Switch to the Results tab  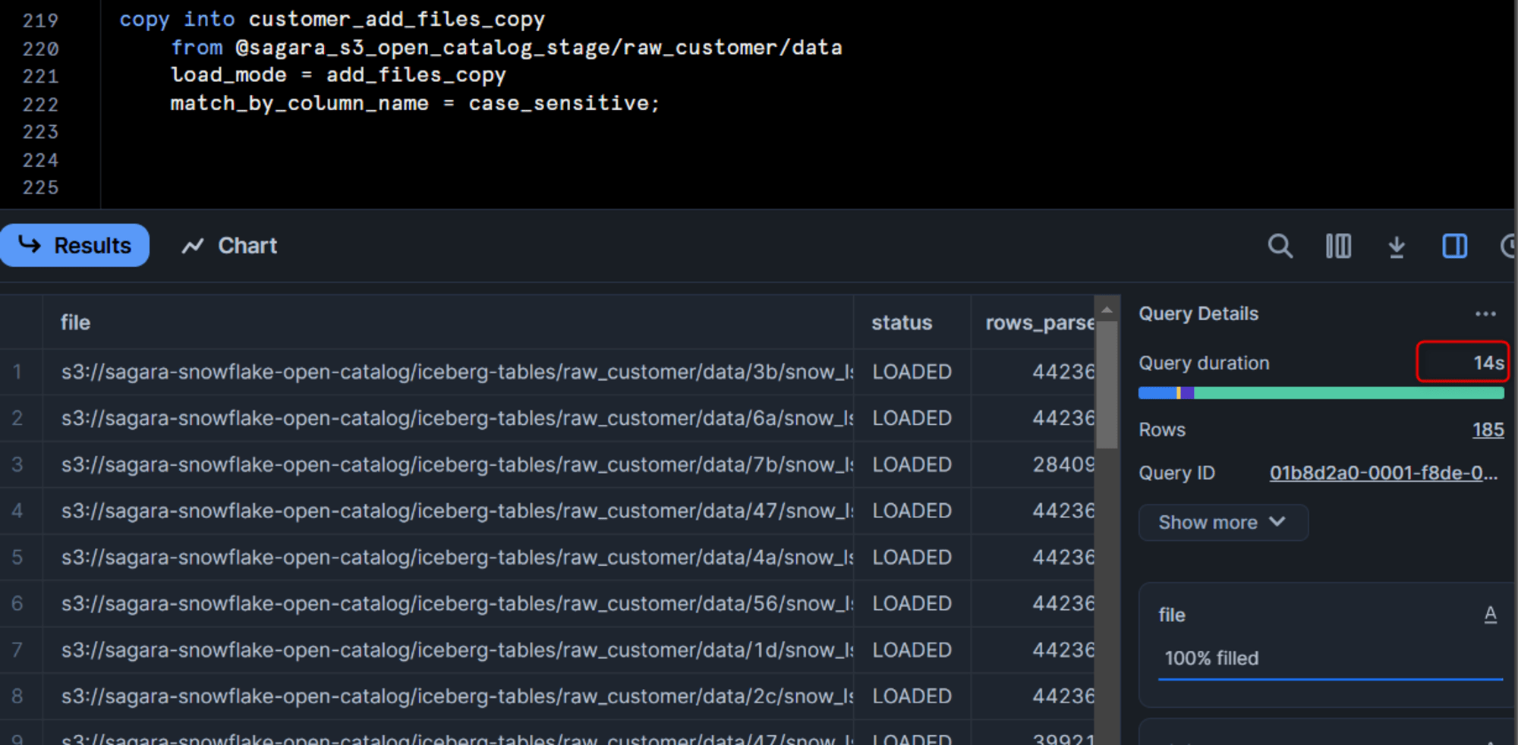point(74,245)
